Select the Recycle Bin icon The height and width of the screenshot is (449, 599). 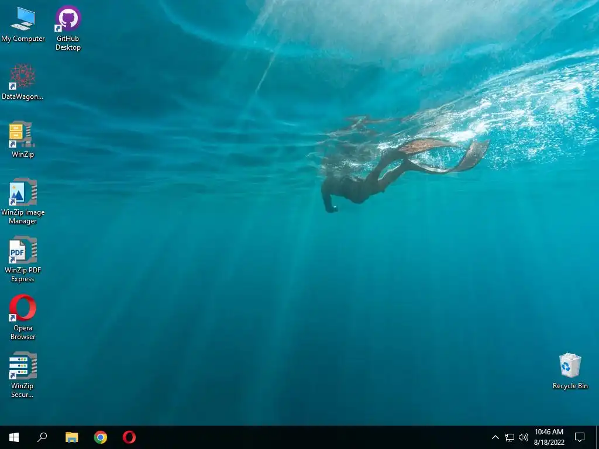click(x=570, y=371)
